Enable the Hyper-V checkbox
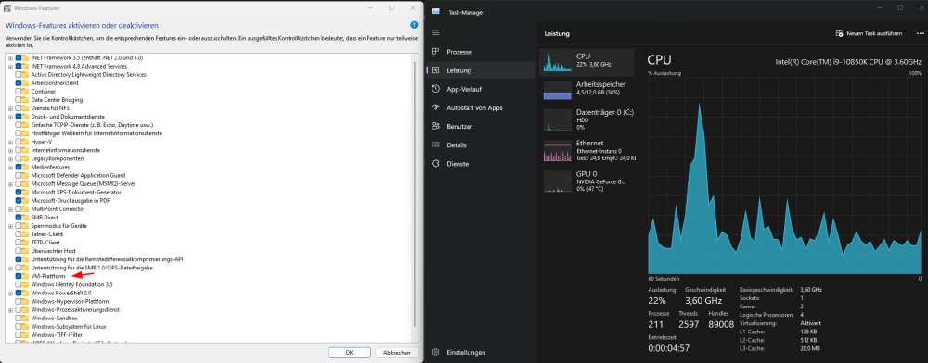Screen dimensions: 928x363 (x=19, y=142)
